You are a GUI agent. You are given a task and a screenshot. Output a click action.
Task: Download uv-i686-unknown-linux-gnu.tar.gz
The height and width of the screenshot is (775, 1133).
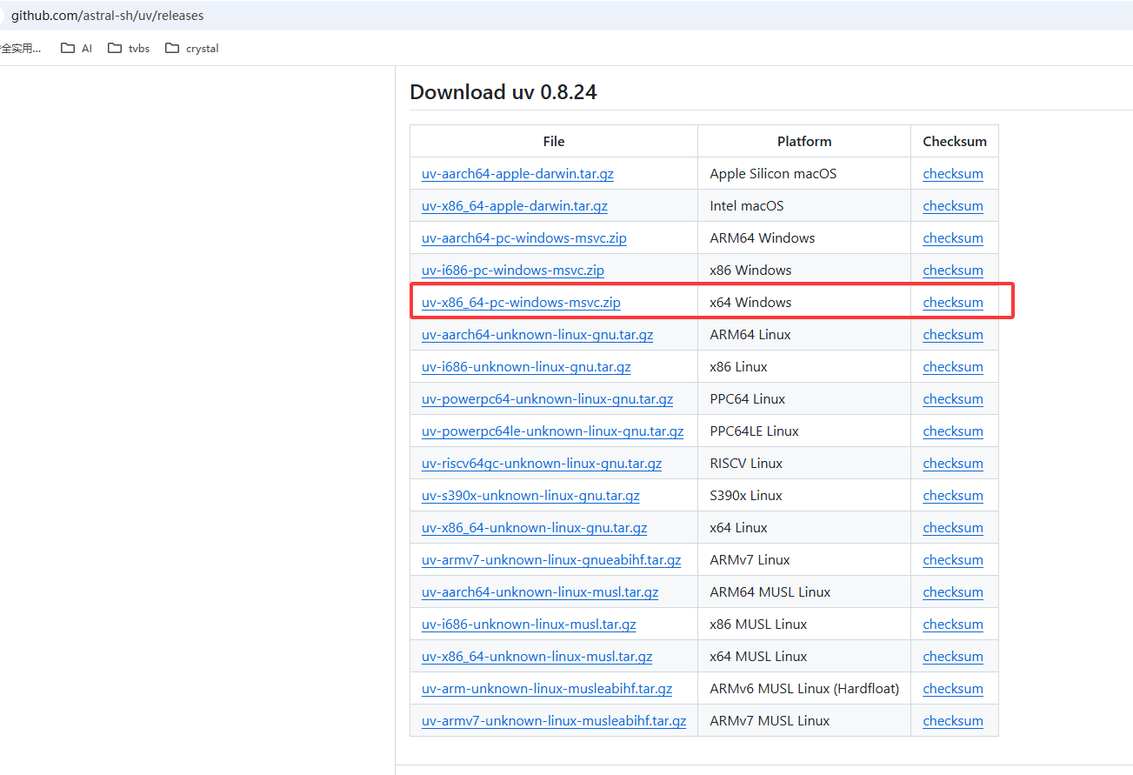(x=526, y=367)
